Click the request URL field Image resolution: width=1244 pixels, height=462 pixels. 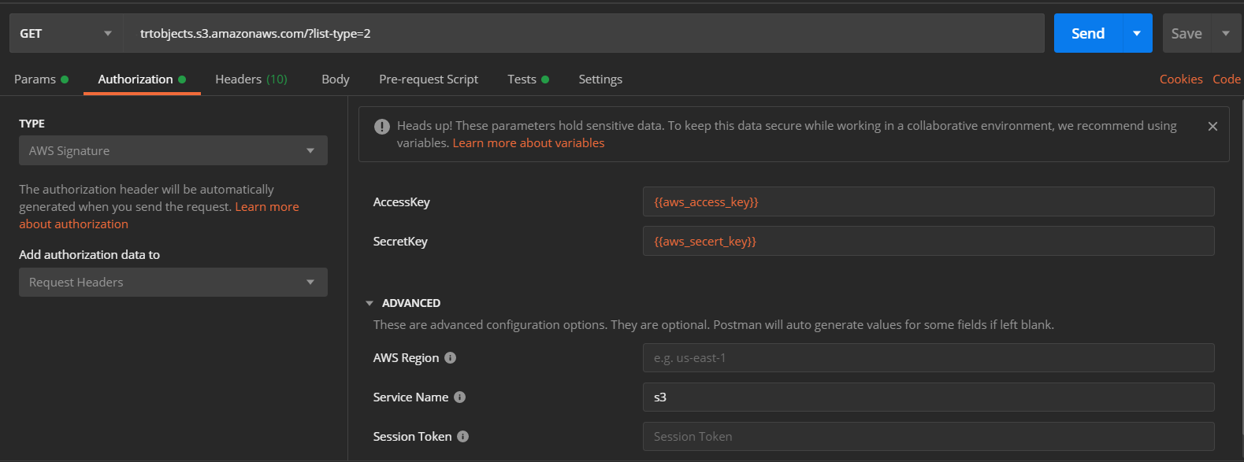[584, 33]
